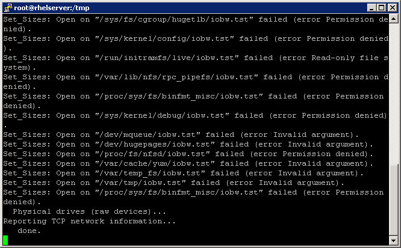Minimize the terminal window
The height and width of the screenshot is (248, 401).
point(369,8)
